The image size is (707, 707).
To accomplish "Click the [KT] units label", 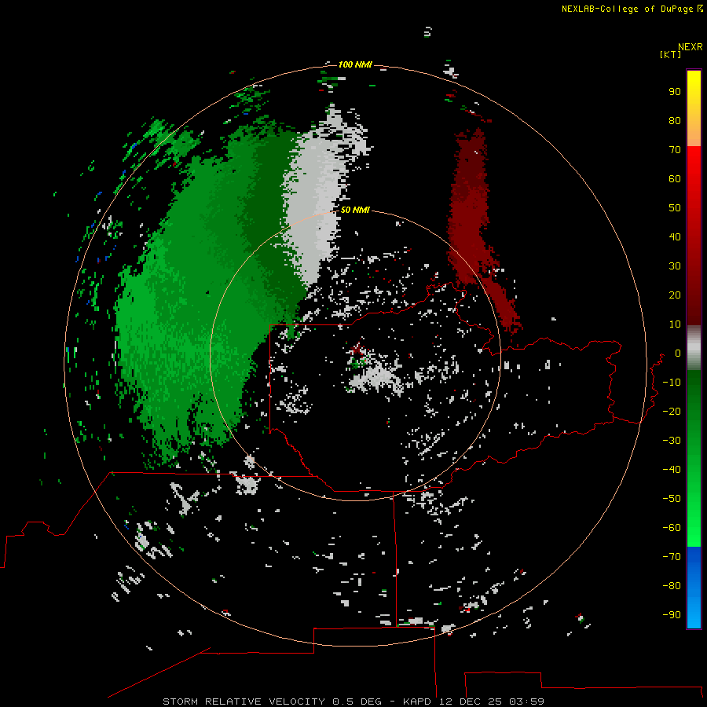I will tap(671, 54).
